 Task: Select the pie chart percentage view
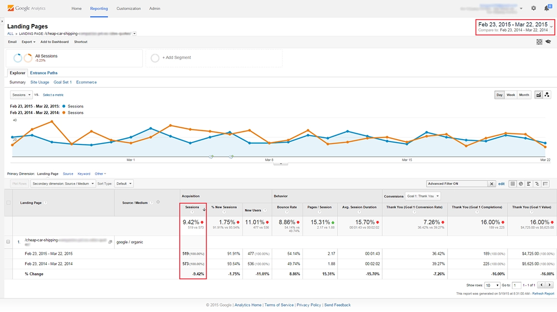(521, 184)
